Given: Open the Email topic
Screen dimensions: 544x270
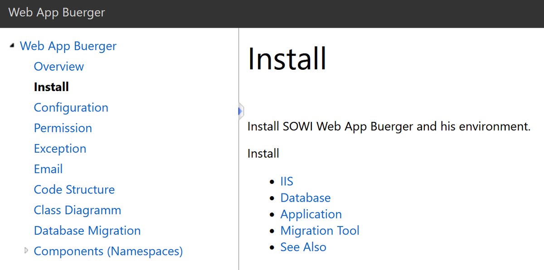Looking at the screenshot, I should [48, 169].
